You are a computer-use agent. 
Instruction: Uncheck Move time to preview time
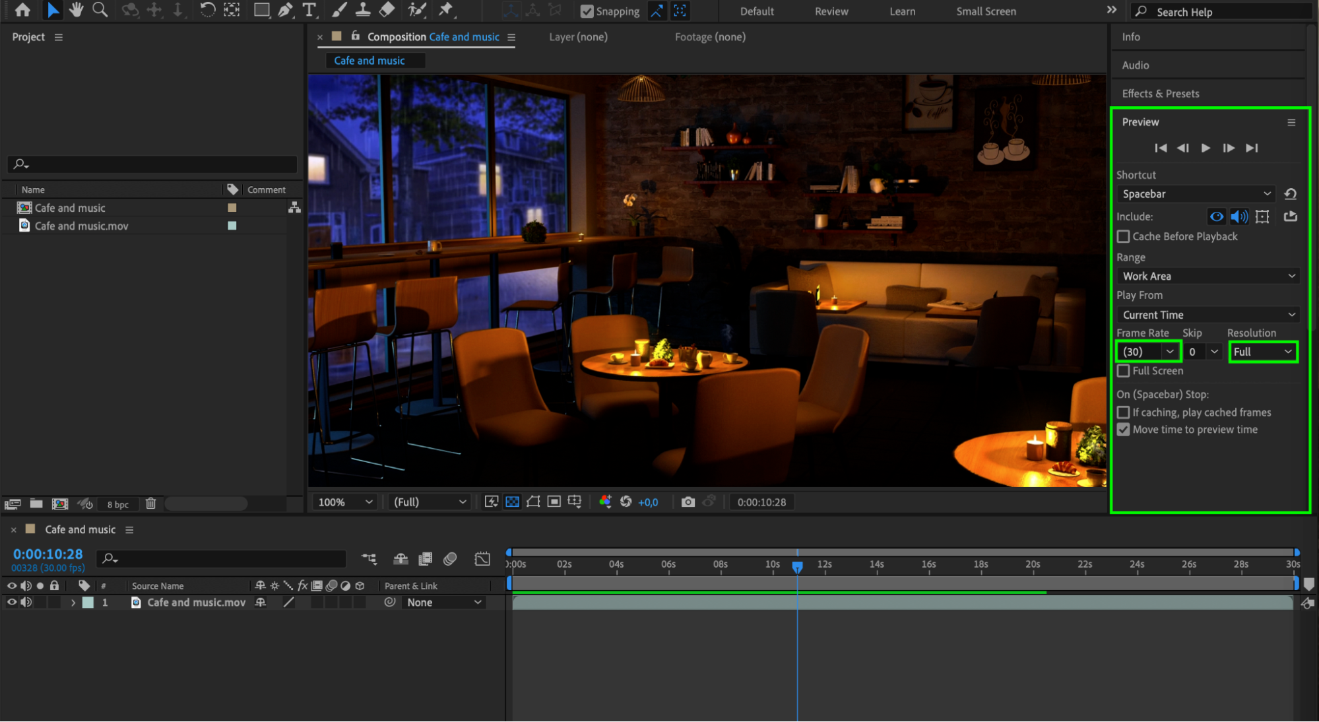pyautogui.click(x=1123, y=430)
